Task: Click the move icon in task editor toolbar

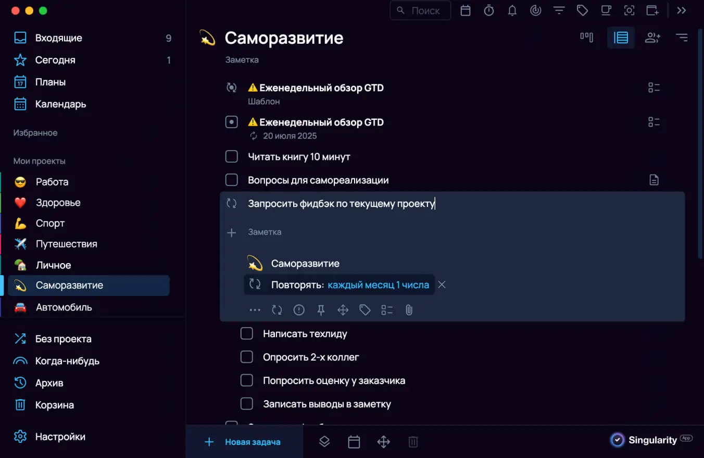Action: click(343, 310)
